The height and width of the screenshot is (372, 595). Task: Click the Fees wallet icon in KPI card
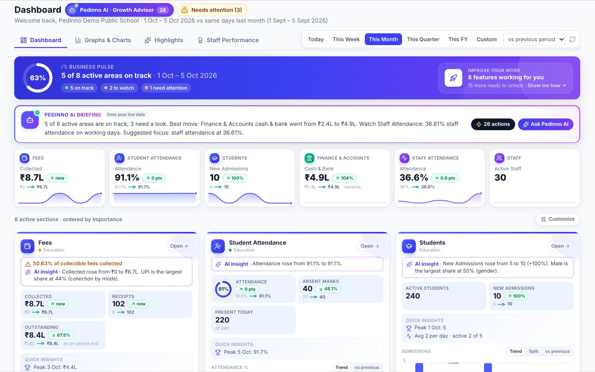(25, 158)
